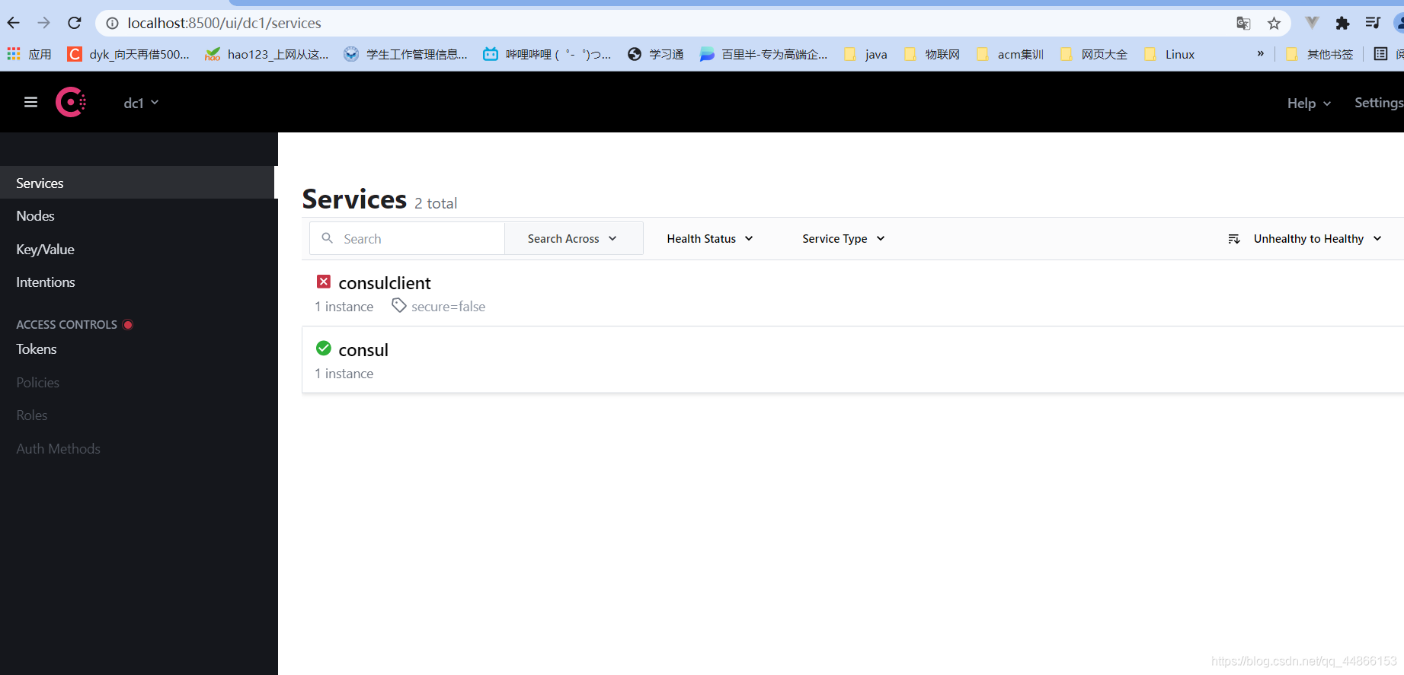Click the "2 total" services count
The width and height of the screenshot is (1404, 675).
pyautogui.click(x=436, y=203)
